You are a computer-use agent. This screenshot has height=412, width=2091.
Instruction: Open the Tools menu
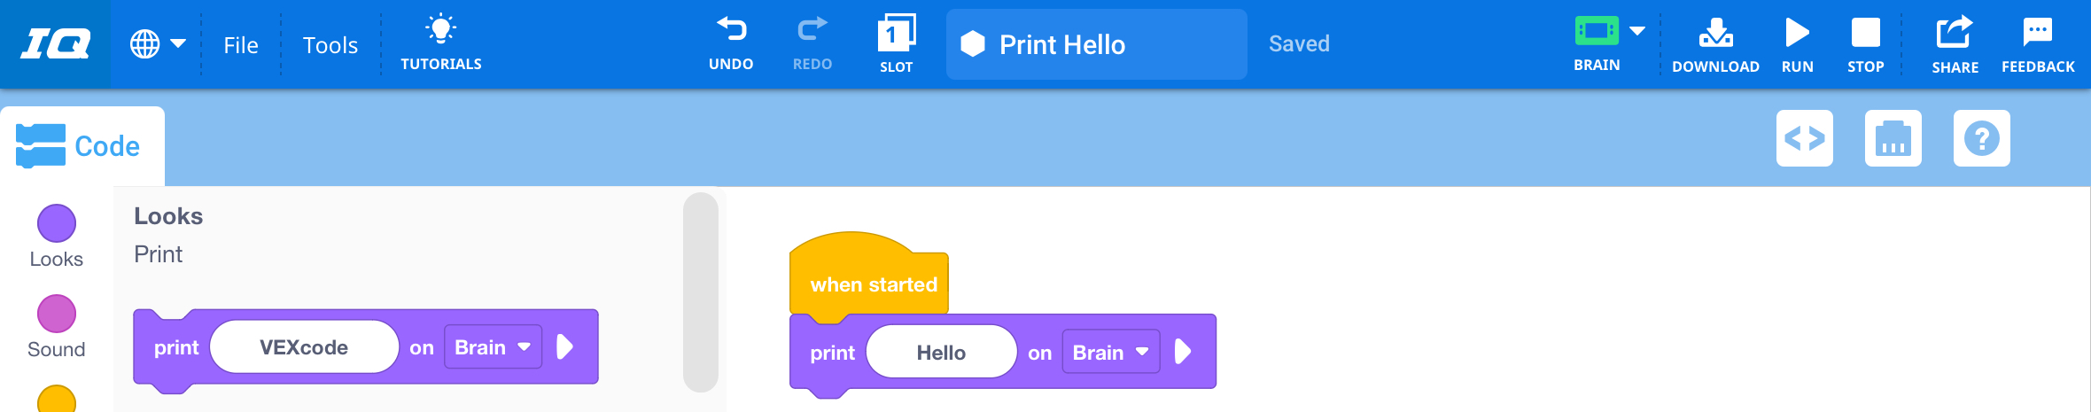[330, 45]
